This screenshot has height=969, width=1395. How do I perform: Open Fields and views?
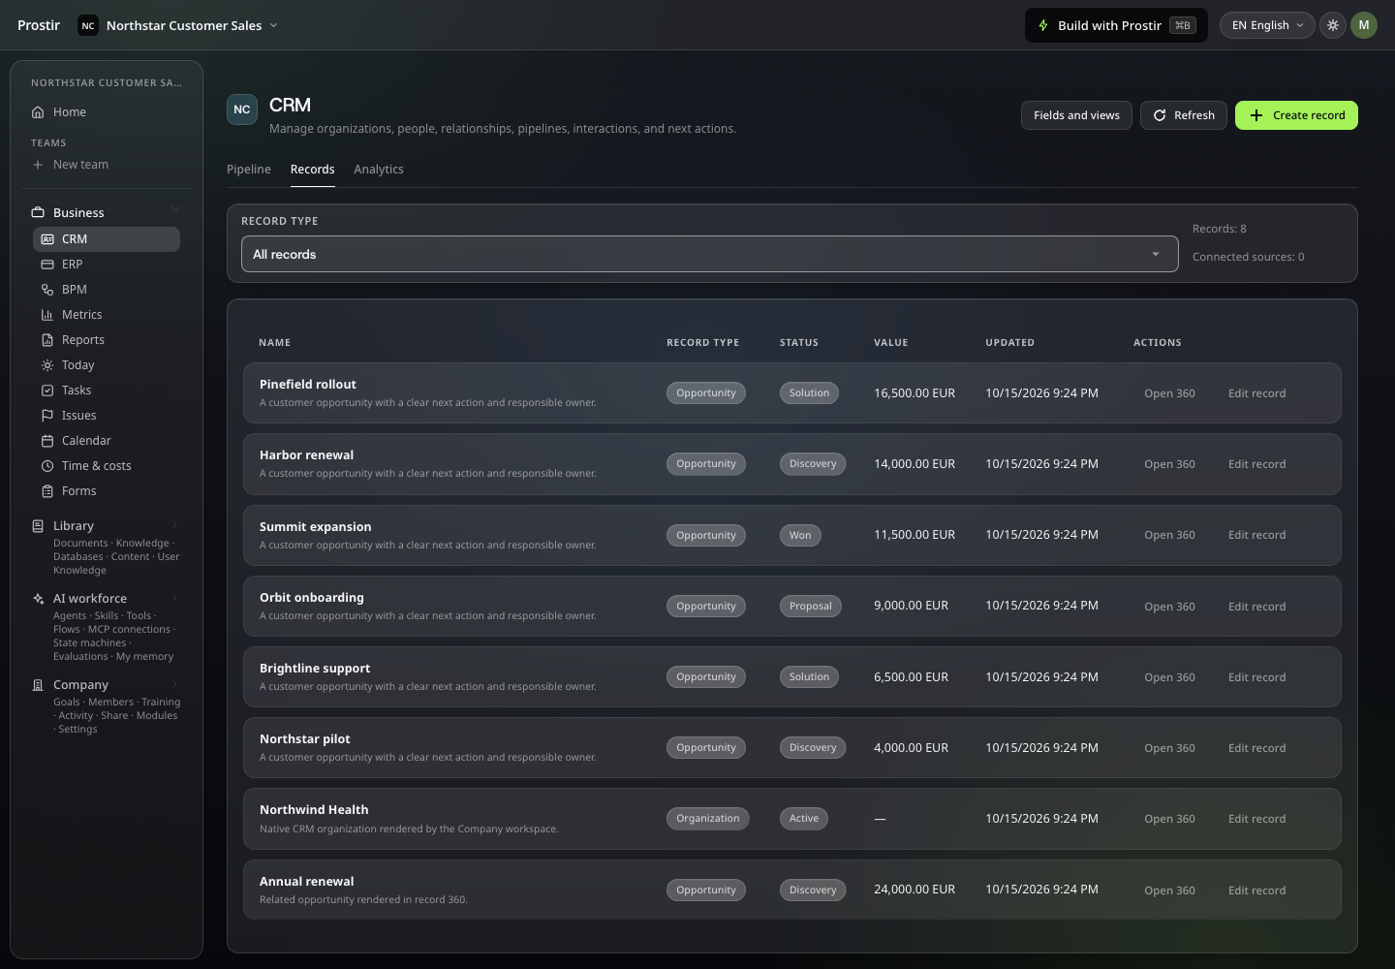tap(1076, 115)
